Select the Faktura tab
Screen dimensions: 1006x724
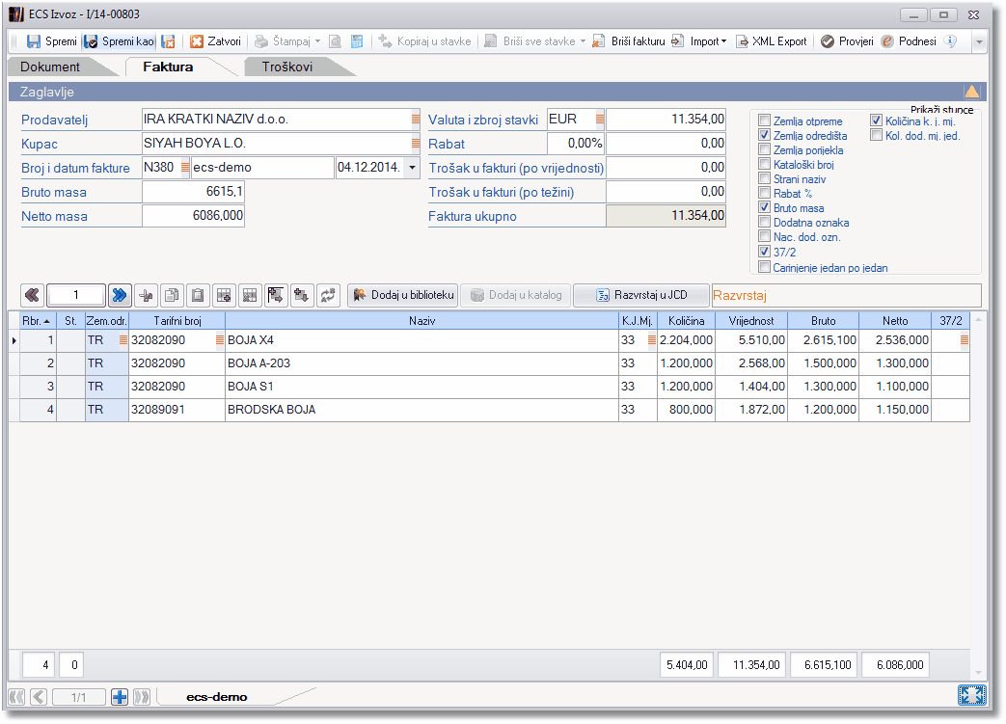[168, 67]
